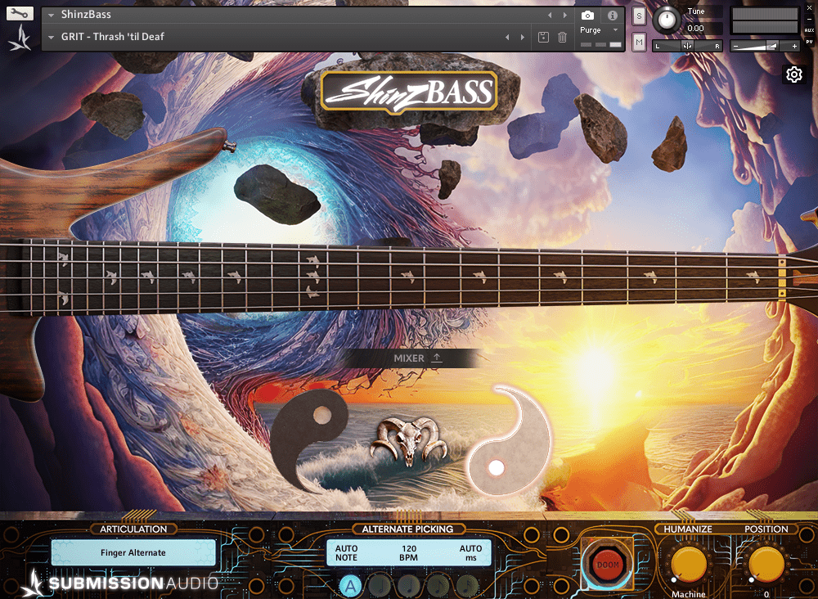The image size is (818, 599).
Task: Save the preset with the disk icon
Action: (543, 37)
